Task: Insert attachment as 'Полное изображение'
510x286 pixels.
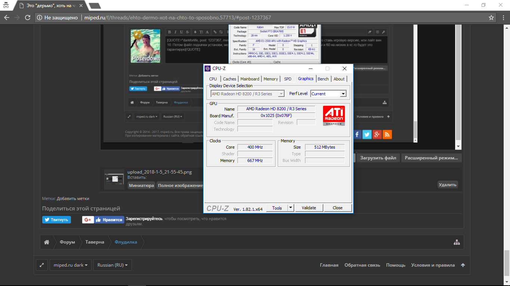Action: [180, 185]
